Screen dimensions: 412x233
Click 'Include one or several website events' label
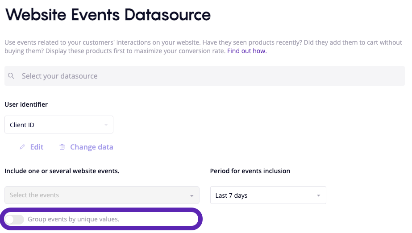click(62, 171)
